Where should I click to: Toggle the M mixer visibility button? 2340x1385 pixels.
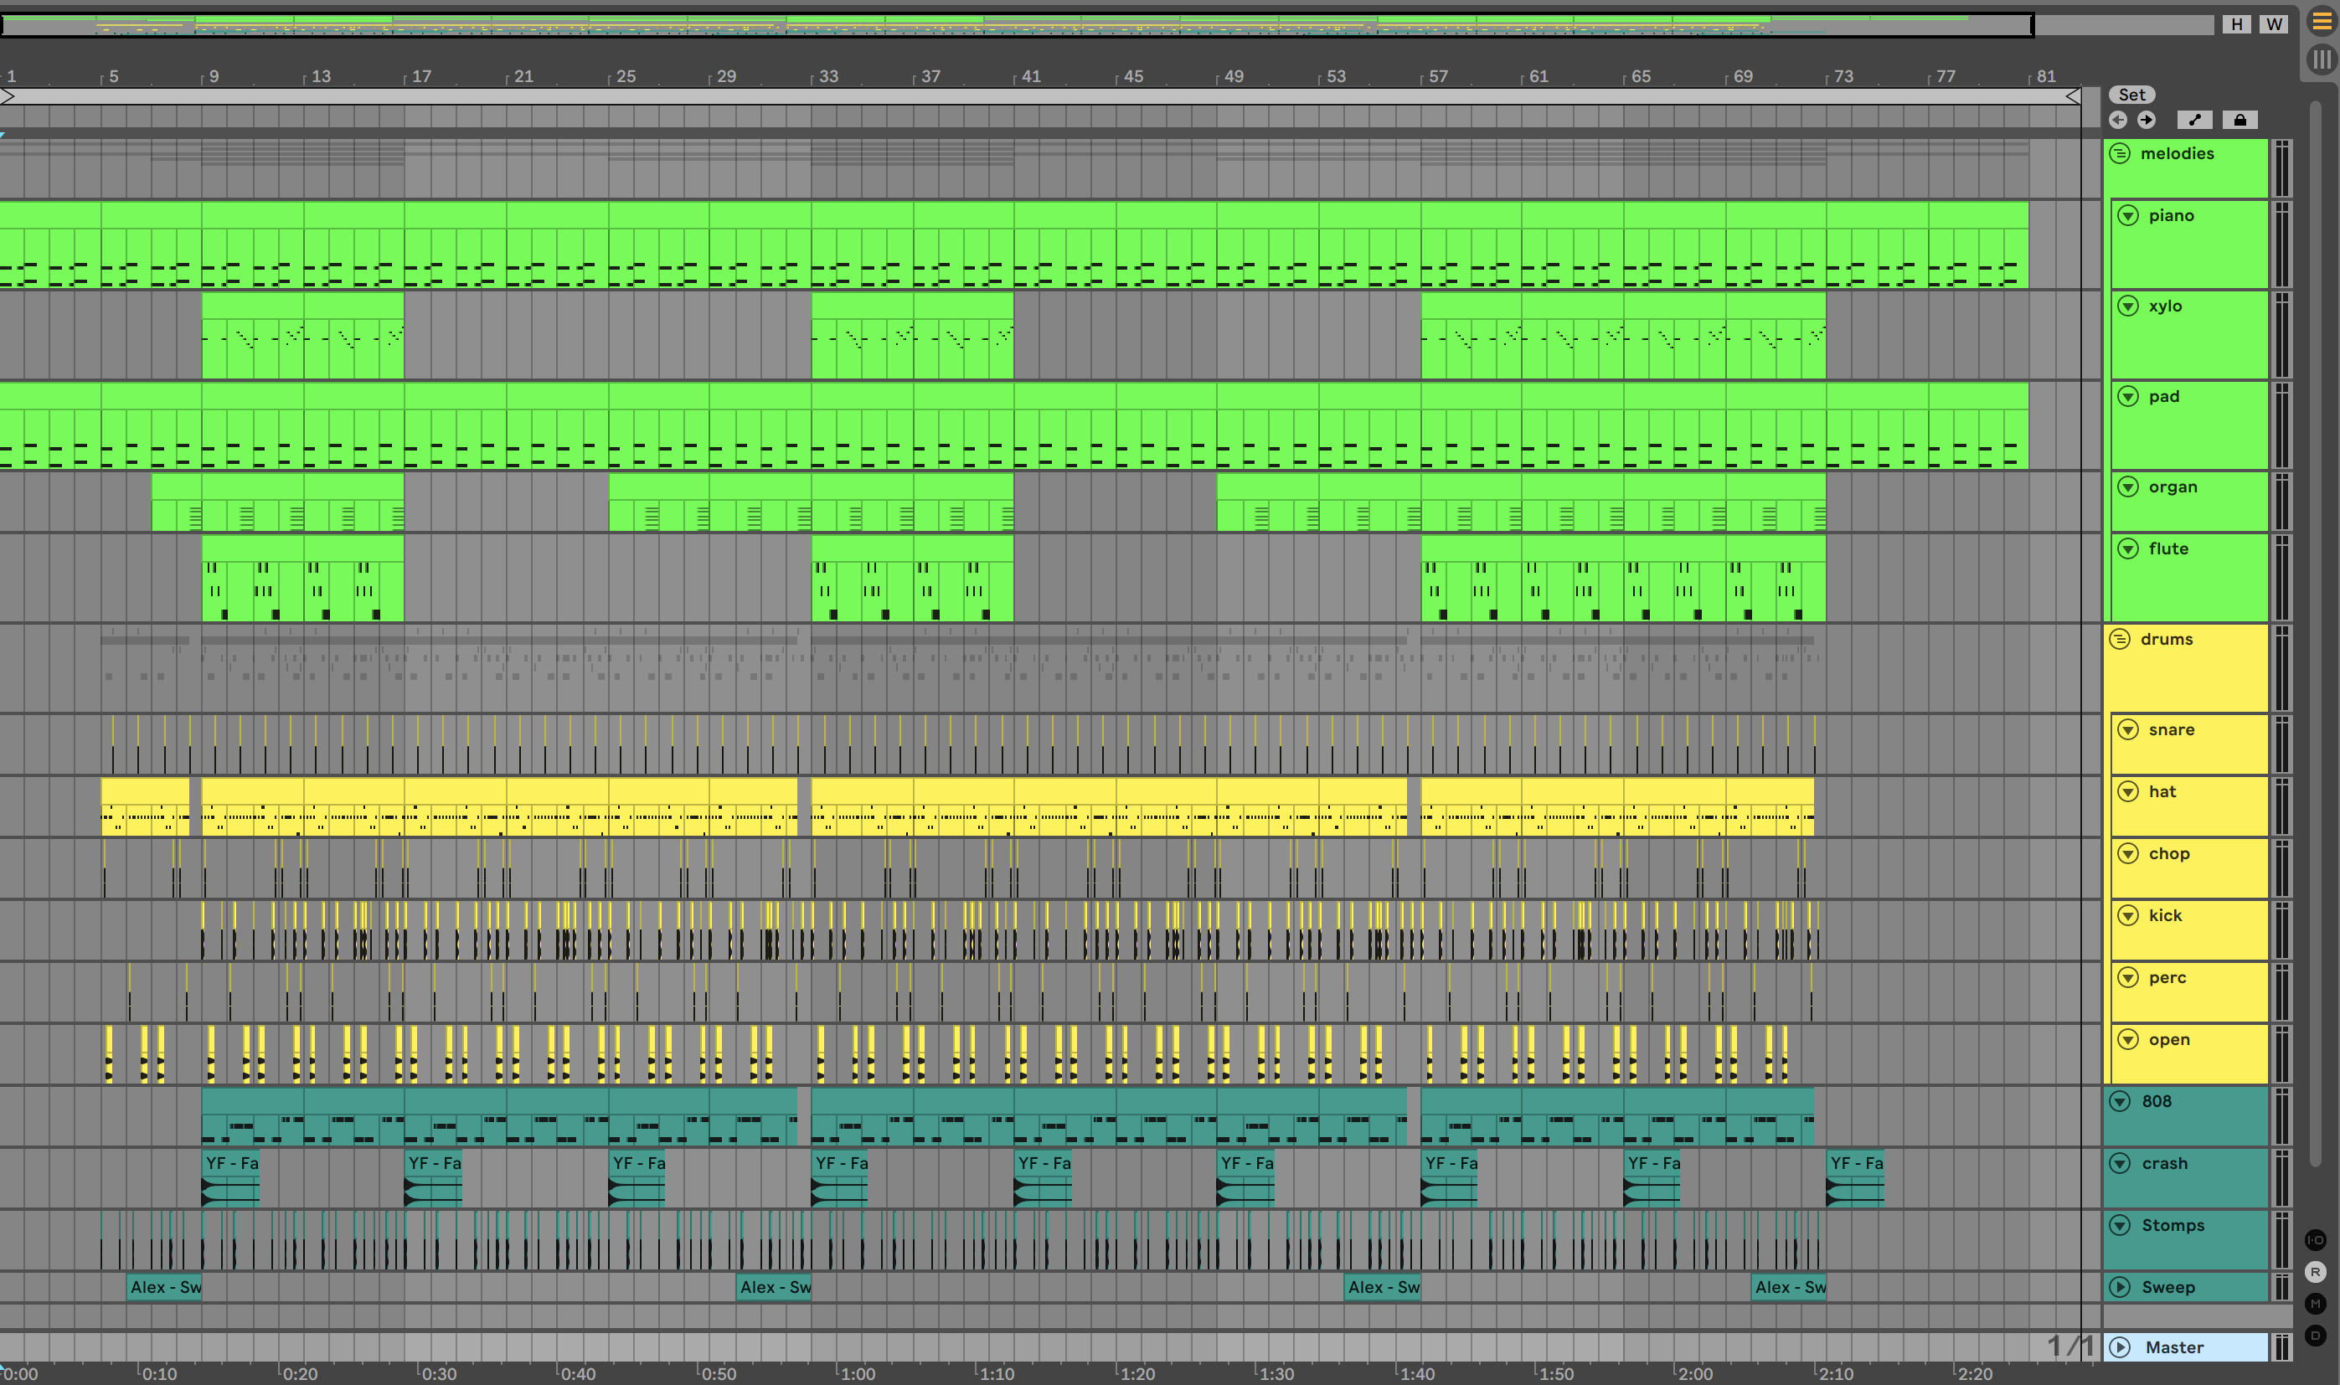pyautogui.click(x=2316, y=1303)
